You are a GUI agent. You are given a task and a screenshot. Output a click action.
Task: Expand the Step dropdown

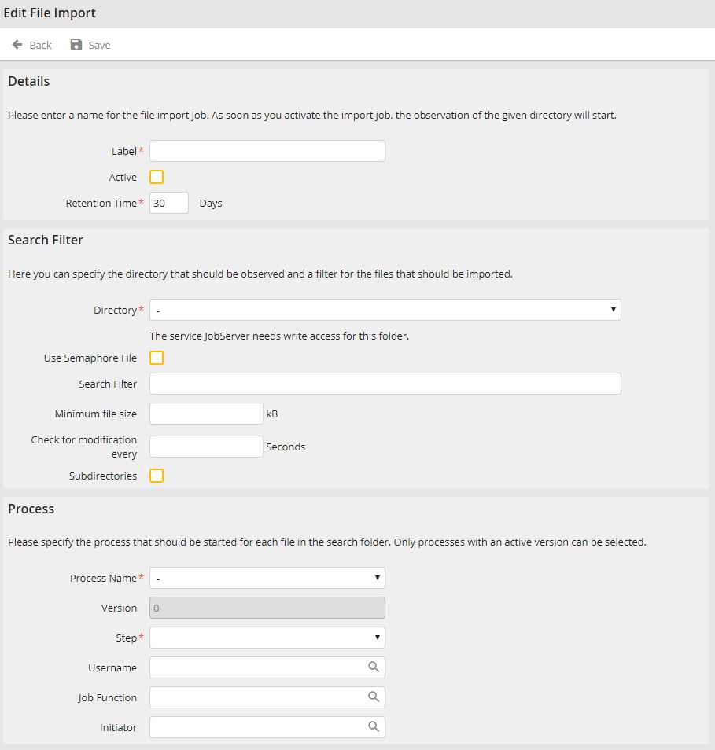(267, 638)
